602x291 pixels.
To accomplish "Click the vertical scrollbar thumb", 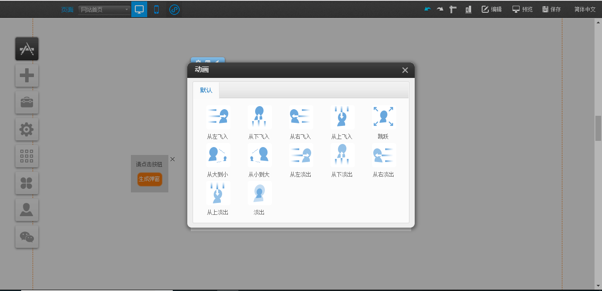I will click(x=598, y=128).
